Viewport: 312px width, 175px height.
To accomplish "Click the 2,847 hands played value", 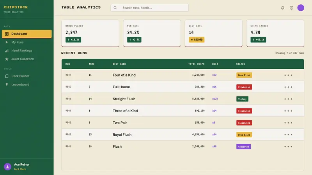I will click(x=71, y=33).
